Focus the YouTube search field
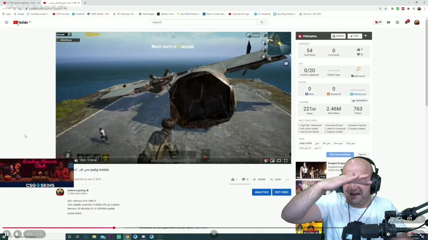 coord(203,22)
